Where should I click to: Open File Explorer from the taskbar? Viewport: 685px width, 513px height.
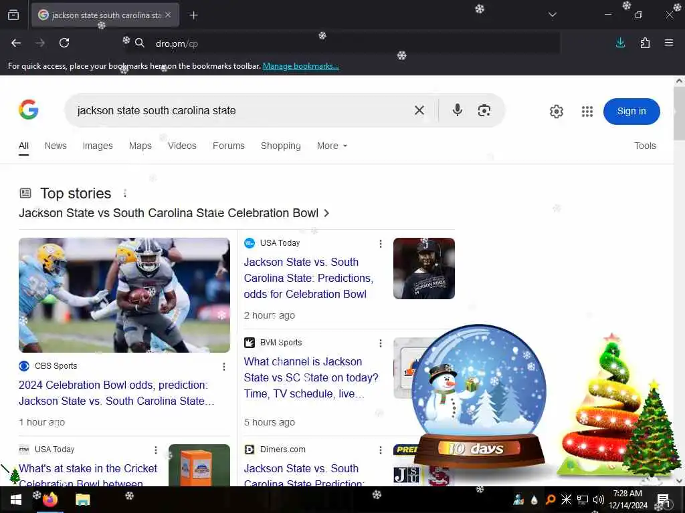82,500
